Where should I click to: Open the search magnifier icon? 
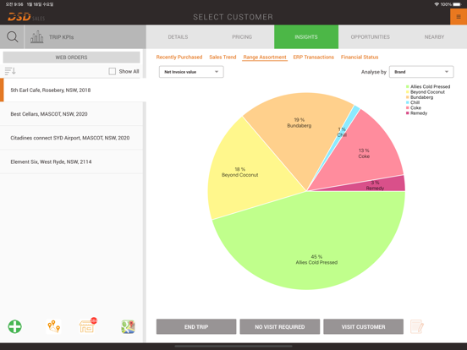pyautogui.click(x=12, y=37)
